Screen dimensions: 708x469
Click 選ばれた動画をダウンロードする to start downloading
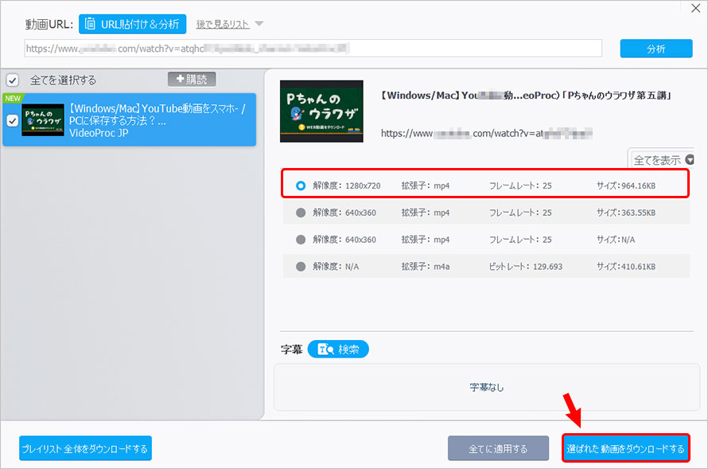click(626, 448)
